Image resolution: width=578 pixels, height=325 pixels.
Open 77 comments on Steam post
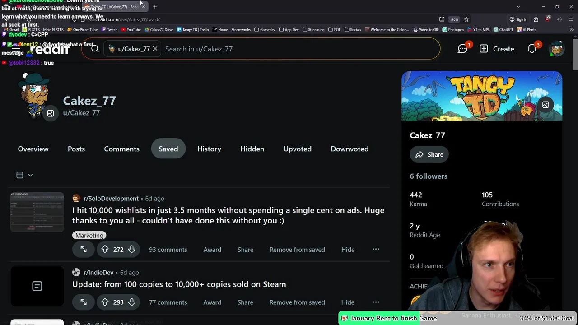(168, 302)
